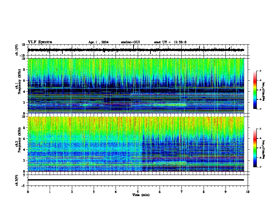The image size is (279, 215).
Task: Click time axis tick label "6"
Action: [160, 192]
